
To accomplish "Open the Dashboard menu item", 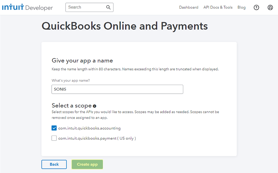I will click(x=189, y=7).
